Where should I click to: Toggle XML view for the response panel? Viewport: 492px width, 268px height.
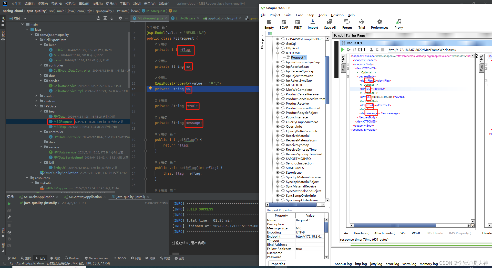[x=481, y=59]
